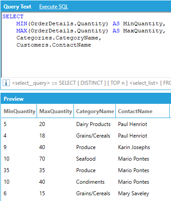The width and height of the screenshot is (171, 201).
Task: Click the Seafood category cell
Action: tap(86, 159)
